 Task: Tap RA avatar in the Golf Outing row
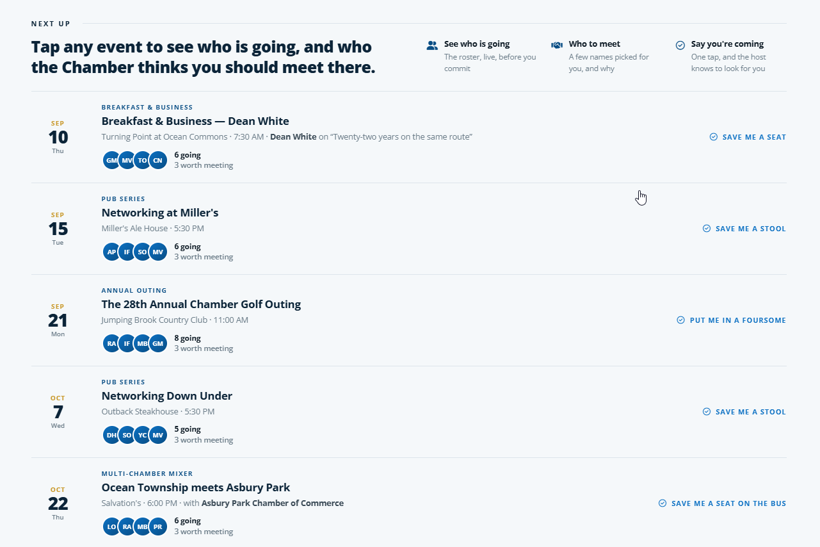112,343
